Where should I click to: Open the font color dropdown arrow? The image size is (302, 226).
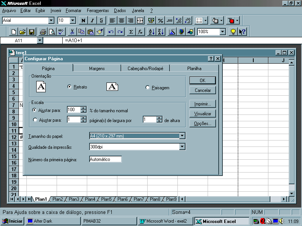(237, 20)
